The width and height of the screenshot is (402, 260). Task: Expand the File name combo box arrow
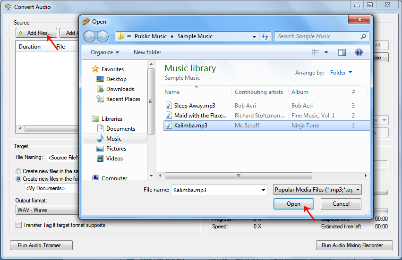click(263, 190)
